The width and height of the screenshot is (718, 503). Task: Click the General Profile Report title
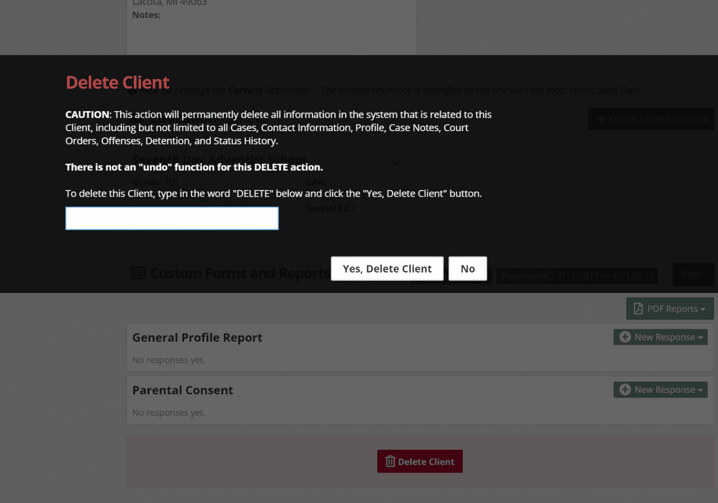click(197, 338)
